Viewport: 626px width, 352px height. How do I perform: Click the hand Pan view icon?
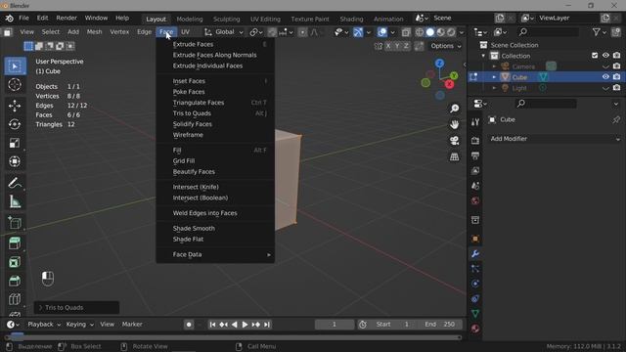pyautogui.click(x=454, y=124)
